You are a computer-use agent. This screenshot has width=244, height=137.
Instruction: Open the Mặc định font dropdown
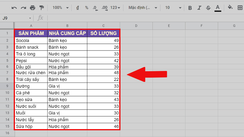tap(143, 8)
